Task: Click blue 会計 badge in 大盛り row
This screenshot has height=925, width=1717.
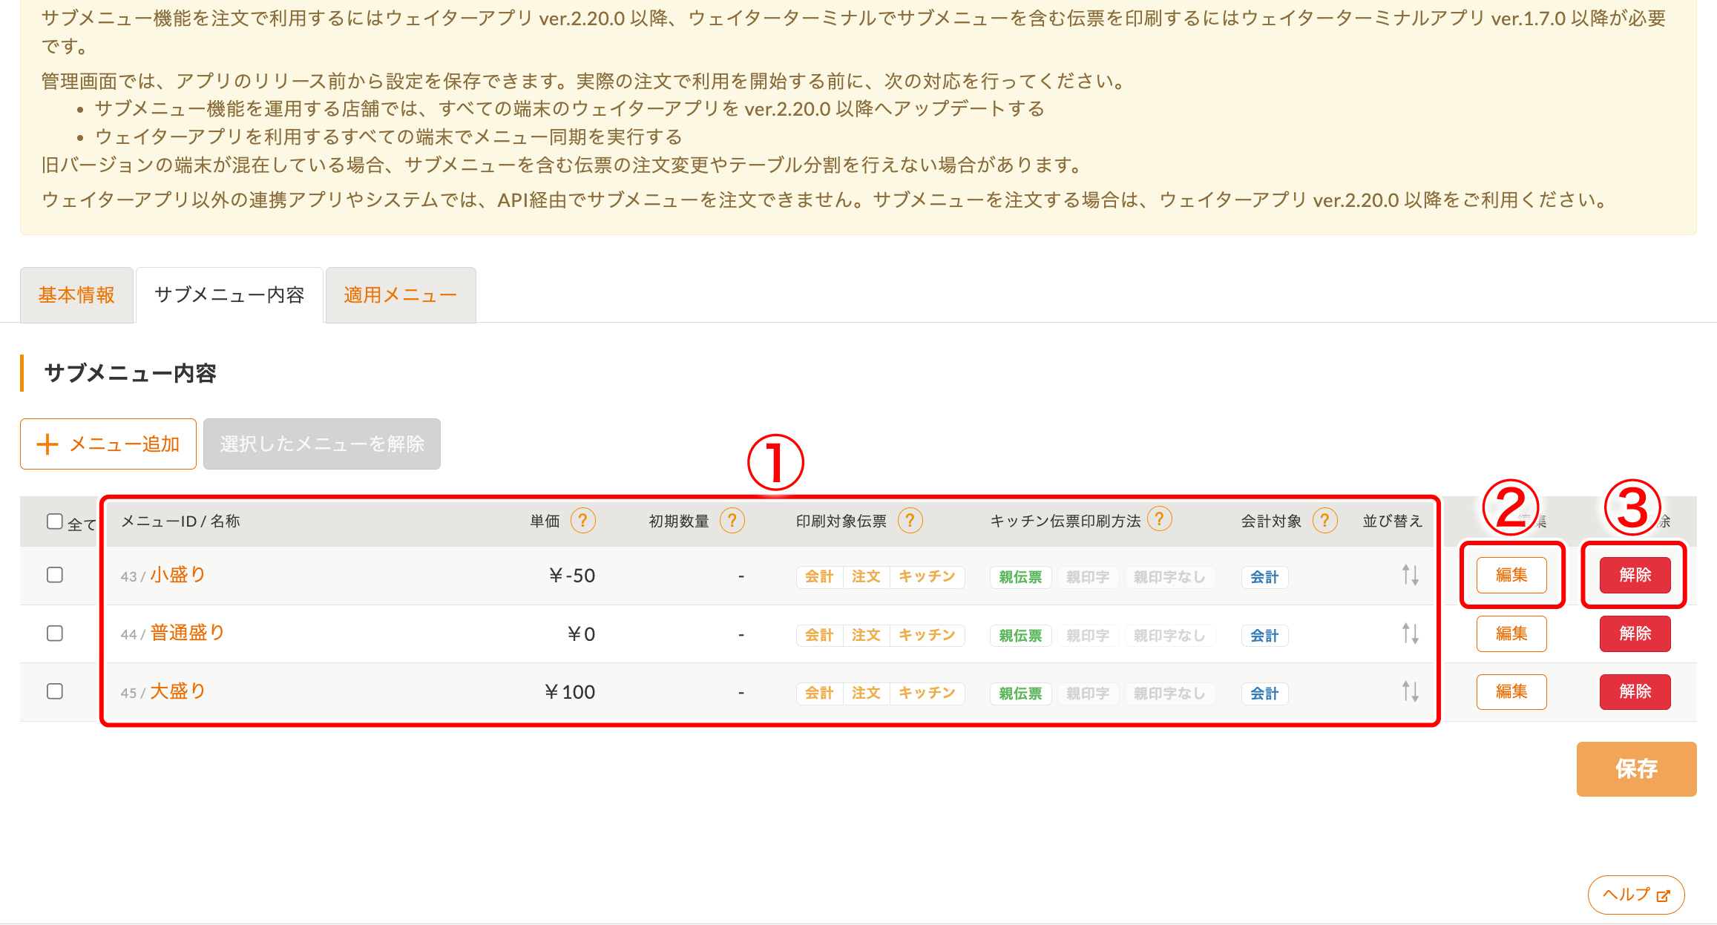Action: pyautogui.click(x=1264, y=694)
